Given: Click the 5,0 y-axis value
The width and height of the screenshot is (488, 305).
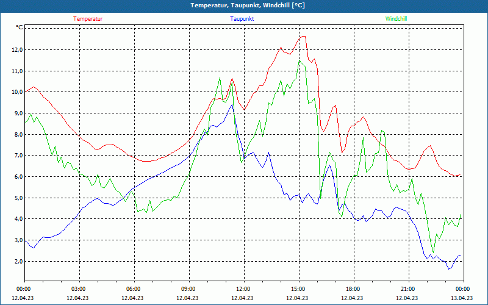Looking at the screenshot, I should (18, 198).
